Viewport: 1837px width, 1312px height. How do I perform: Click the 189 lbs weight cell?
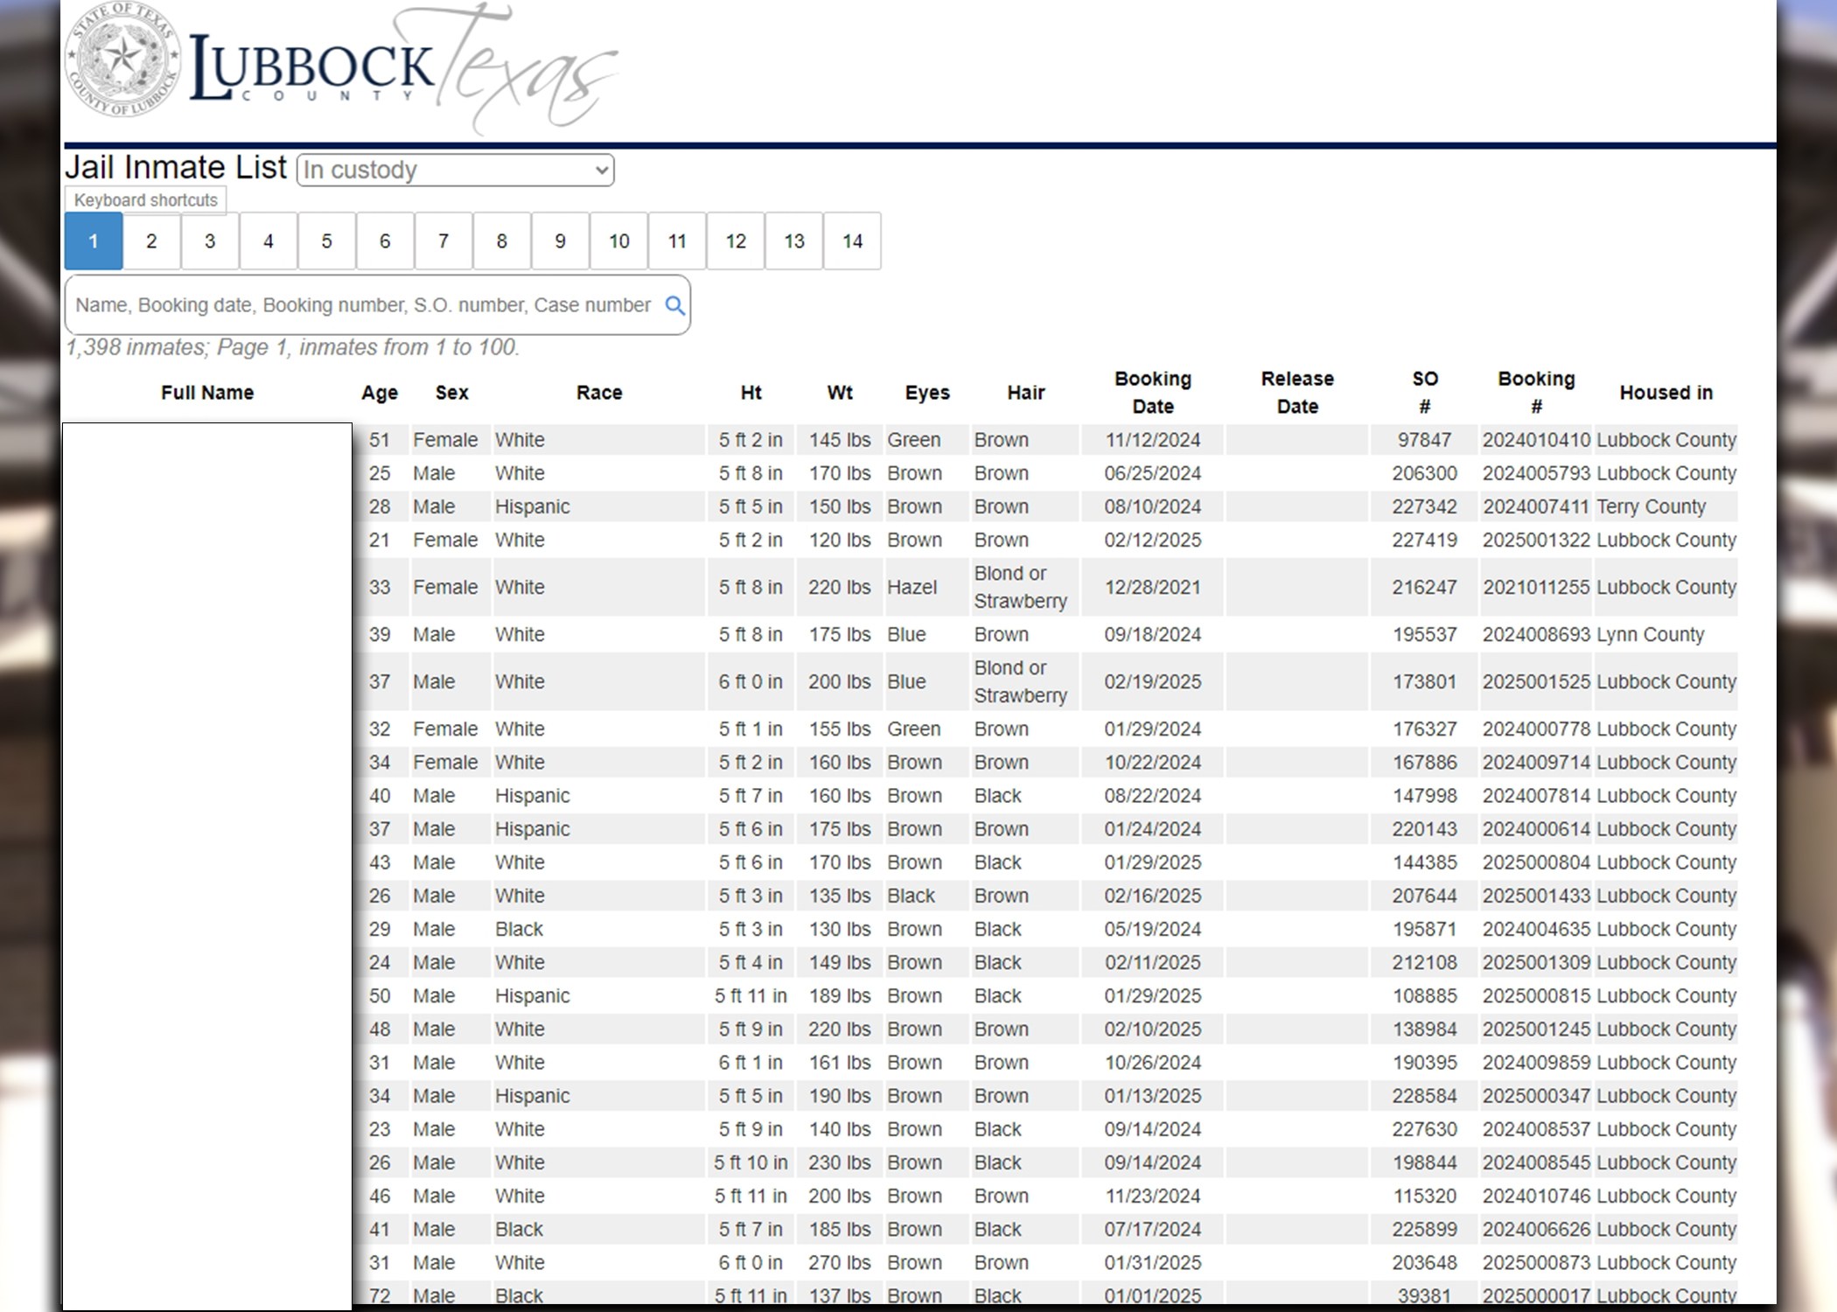tap(840, 995)
